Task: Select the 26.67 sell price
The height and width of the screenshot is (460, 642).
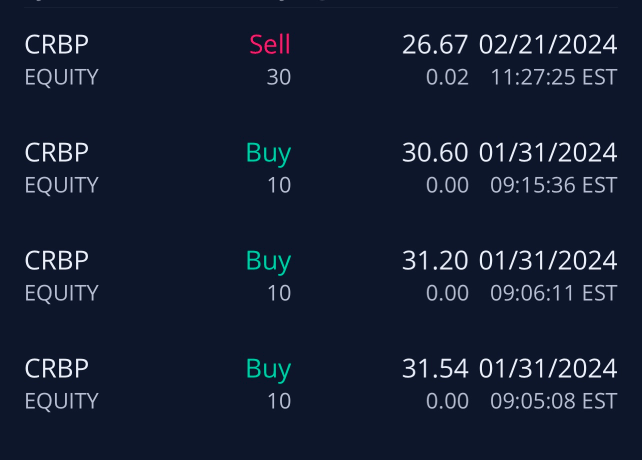Action: (435, 44)
